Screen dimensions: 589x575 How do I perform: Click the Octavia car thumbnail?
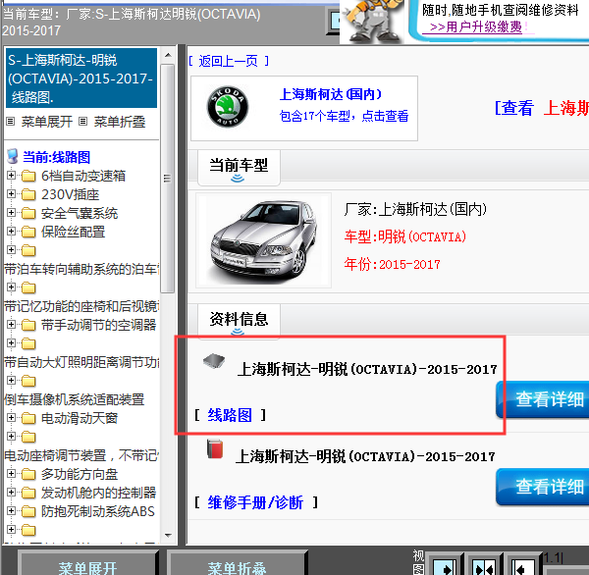(x=263, y=240)
